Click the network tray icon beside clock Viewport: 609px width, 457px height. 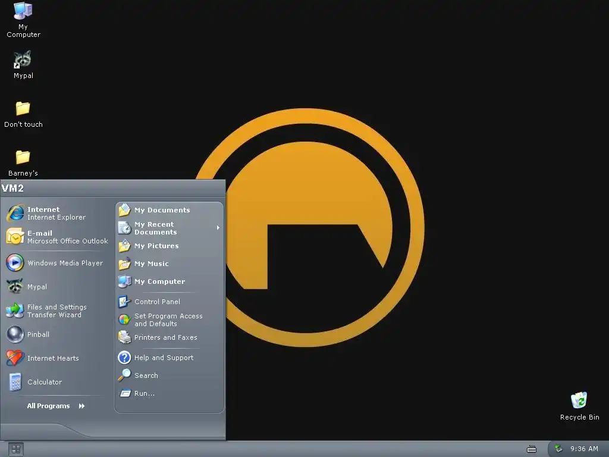coord(558,449)
